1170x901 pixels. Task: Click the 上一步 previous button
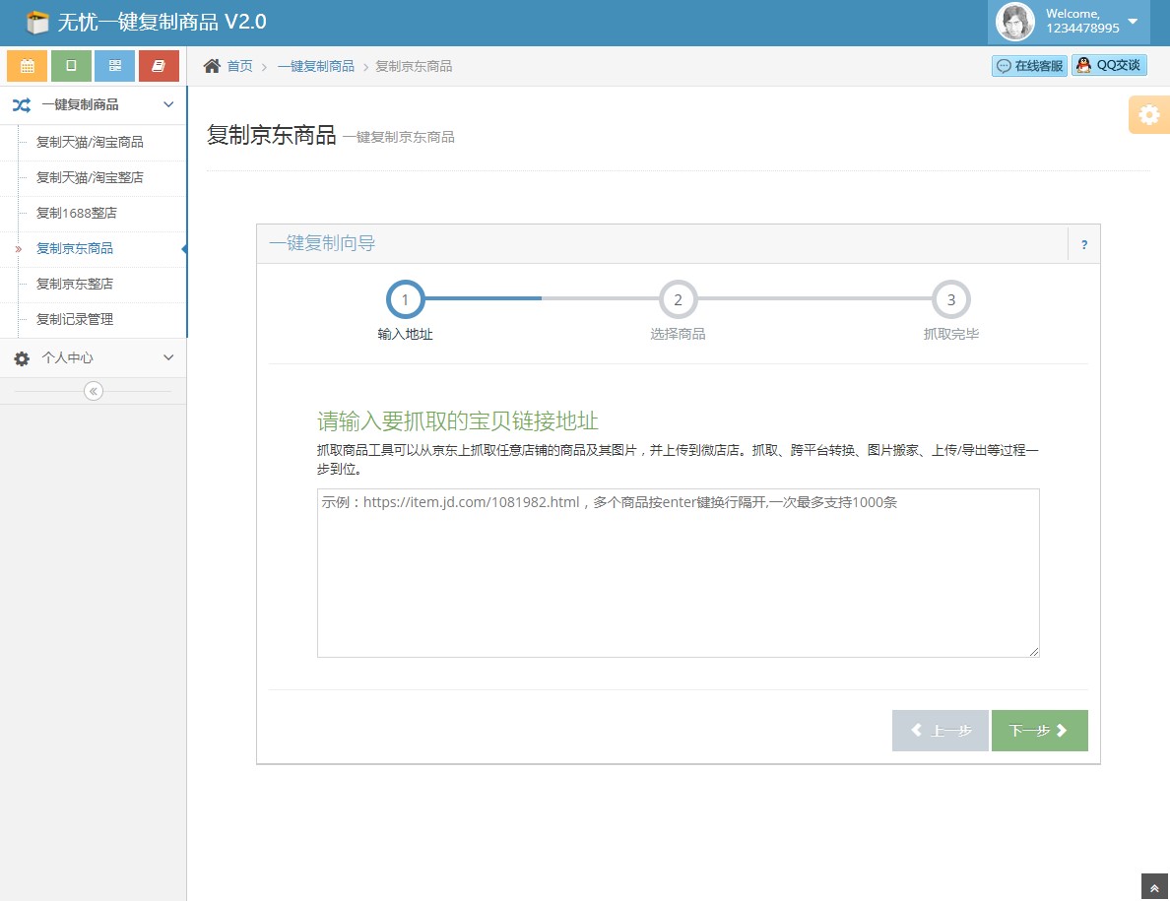click(x=941, y=731)
